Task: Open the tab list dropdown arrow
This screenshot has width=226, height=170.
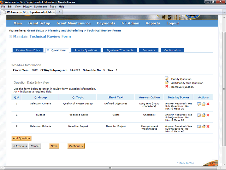Action: 224,12
